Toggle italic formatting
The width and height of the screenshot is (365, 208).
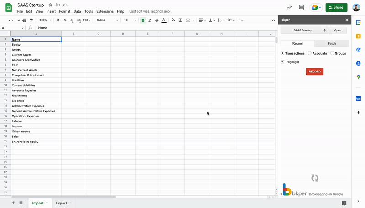(x=150, y=20)
